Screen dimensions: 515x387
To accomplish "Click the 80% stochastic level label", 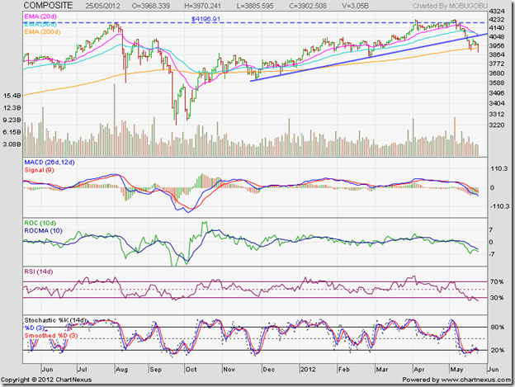I will pyautogui.click(x=498, y=327).
